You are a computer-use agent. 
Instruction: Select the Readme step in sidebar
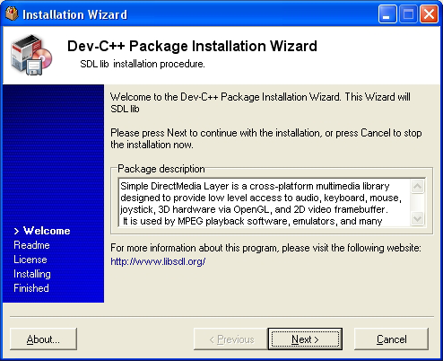tap(31, 245)
